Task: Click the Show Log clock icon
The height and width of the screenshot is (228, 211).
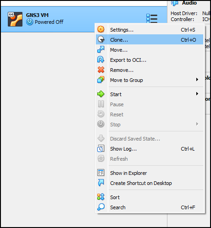Action: (101, 148)
